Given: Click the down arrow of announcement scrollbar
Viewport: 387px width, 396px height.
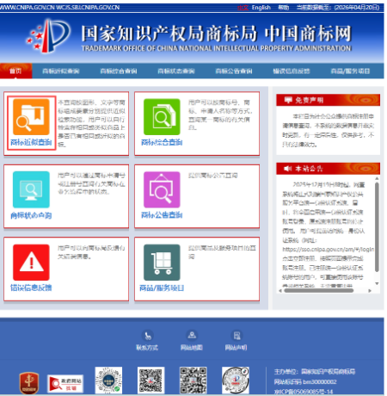Looking at the screenshot, I should coord(377,284).
